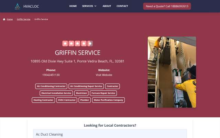220x138 pixels.
Task: Click the fourth rating star
Action: 84,43
